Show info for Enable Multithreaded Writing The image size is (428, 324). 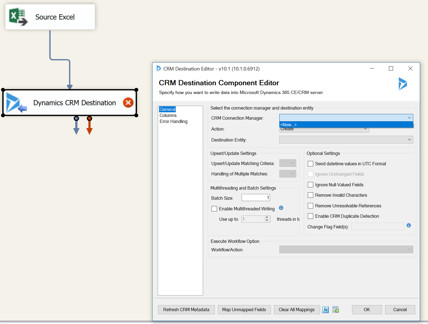tap(281, 208)
